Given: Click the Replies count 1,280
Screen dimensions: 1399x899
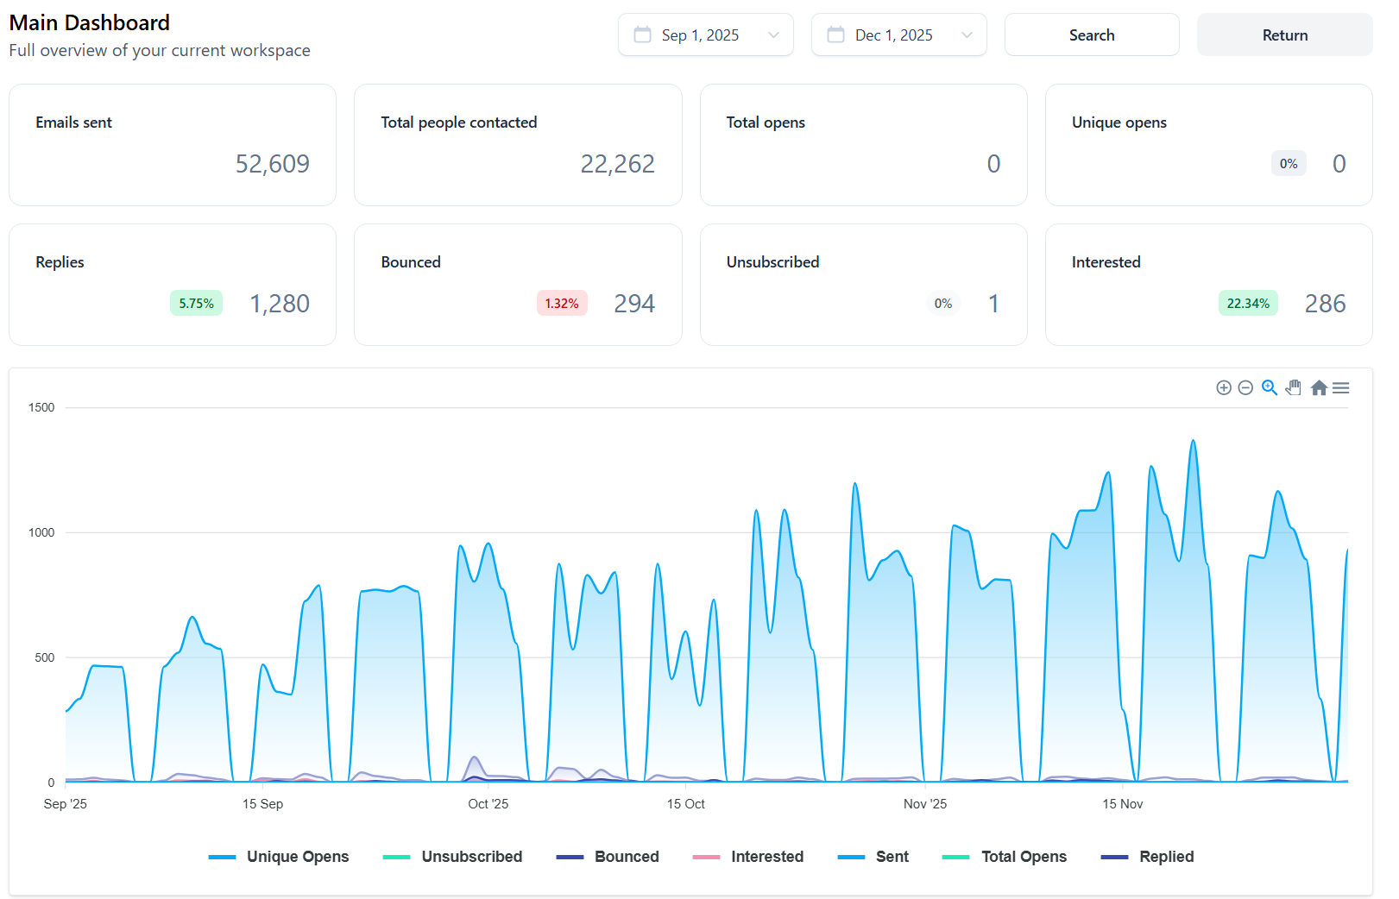Looking at the screenshot, I should 279,304.
